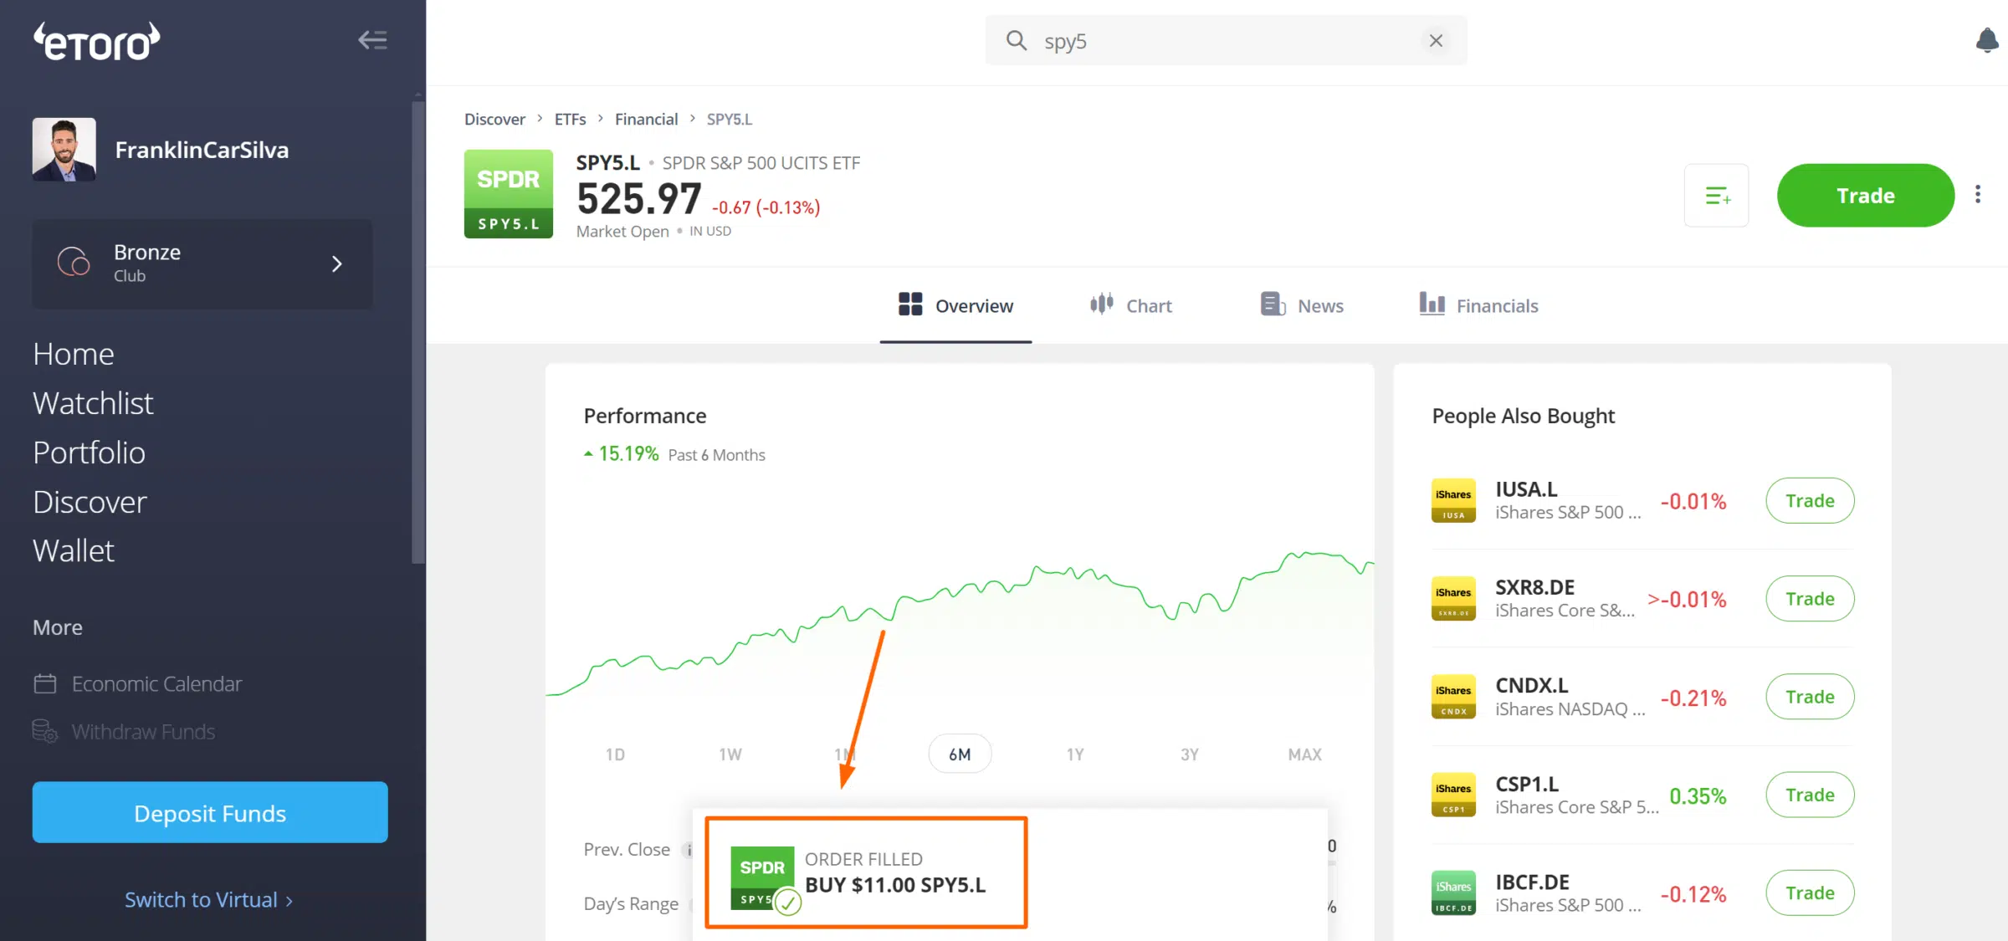
Task: Click the SPDR SPY5.L header logo
Action: click(x=509, y=194)
